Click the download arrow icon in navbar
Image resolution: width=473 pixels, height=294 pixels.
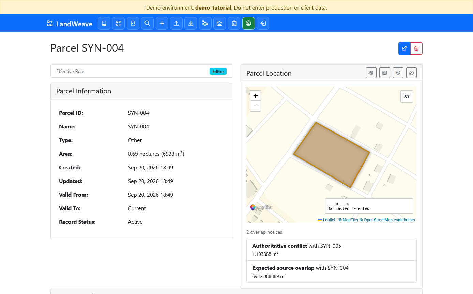pos(191,23)
